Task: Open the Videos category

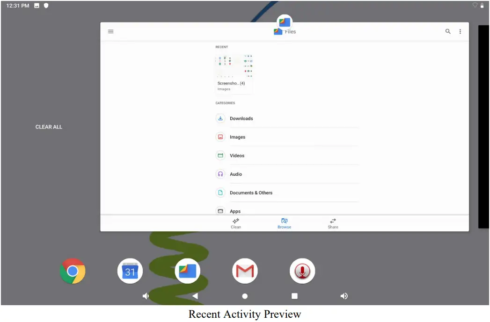Action: tap(287, 155)
